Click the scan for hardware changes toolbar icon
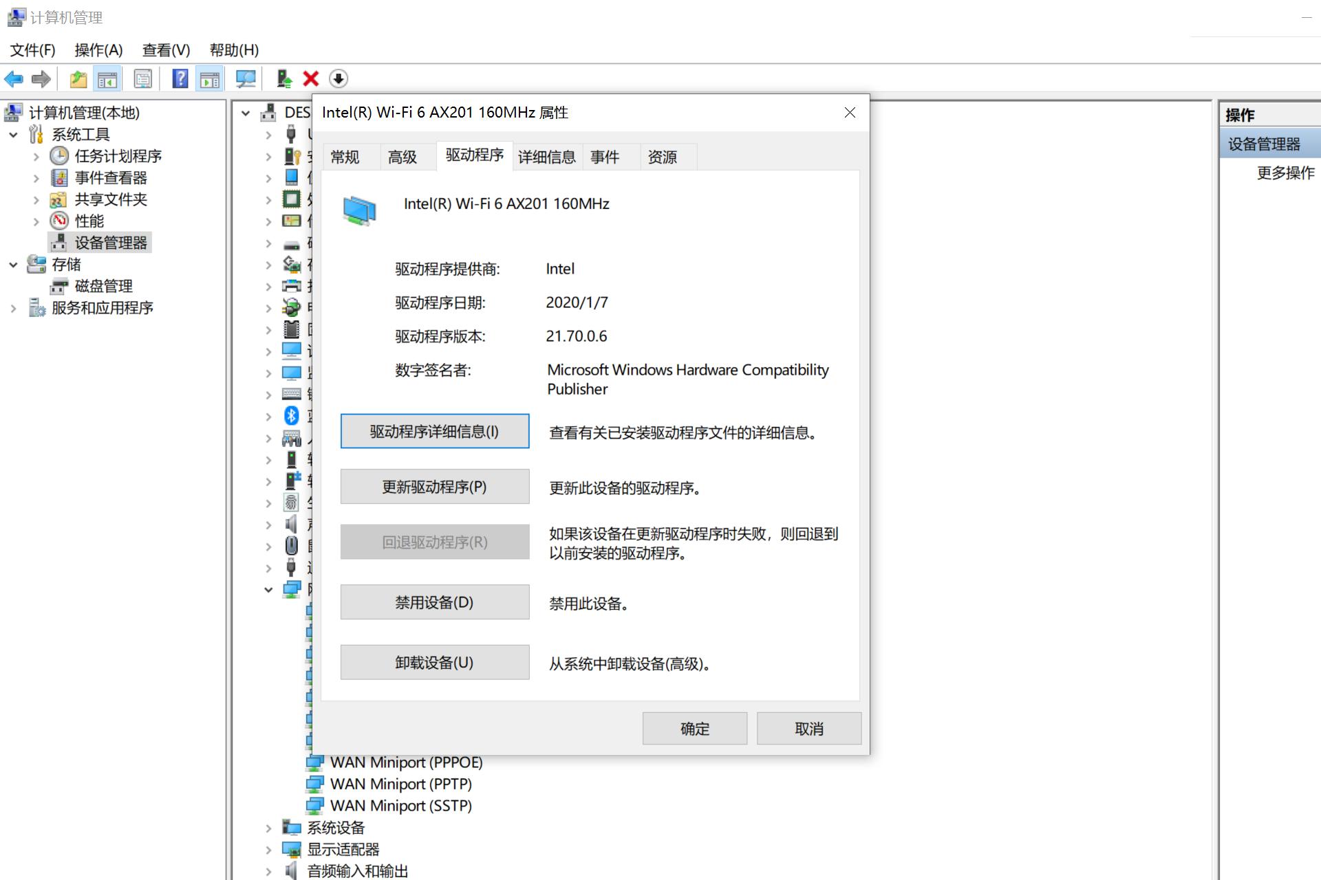The height and width of the screenshot is (880, 1321). (x=246, y=78)
